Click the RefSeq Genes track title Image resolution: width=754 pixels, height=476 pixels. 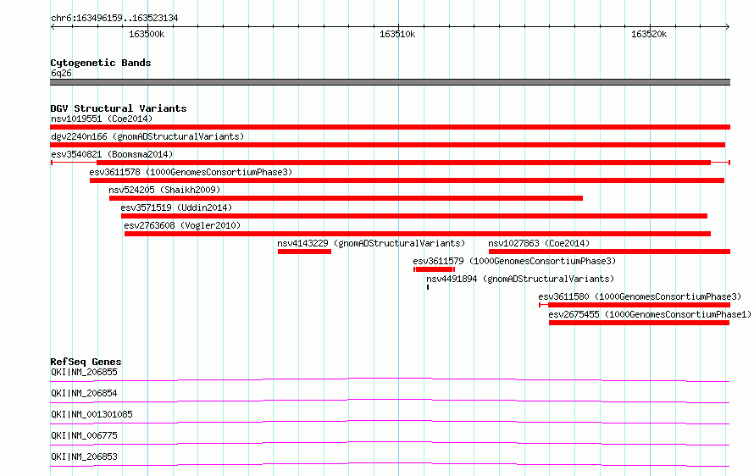point(86,362)
